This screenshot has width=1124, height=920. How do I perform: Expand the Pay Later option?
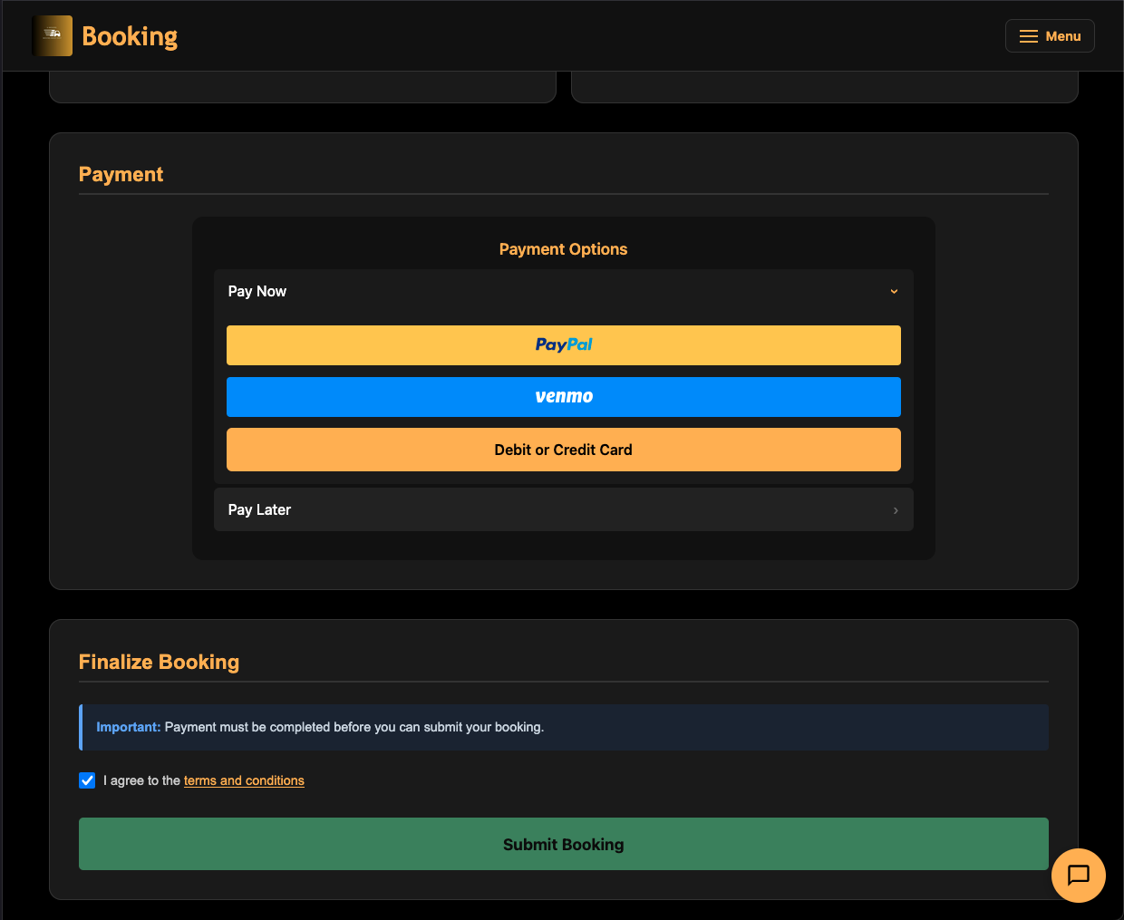click(563, 509)
